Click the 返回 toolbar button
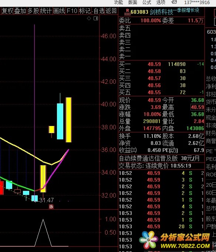 point(111,11)
